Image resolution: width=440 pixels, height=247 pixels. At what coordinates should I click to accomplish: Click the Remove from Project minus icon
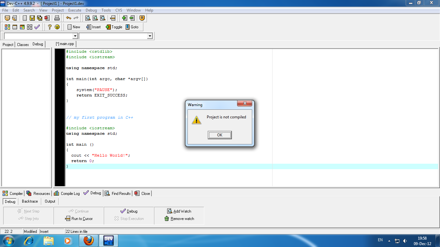(x=132, y=18)
